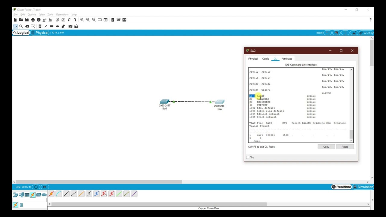Screen dimensions: 386x217
Task: Select Network Devices category
Action: pos(15,195)
